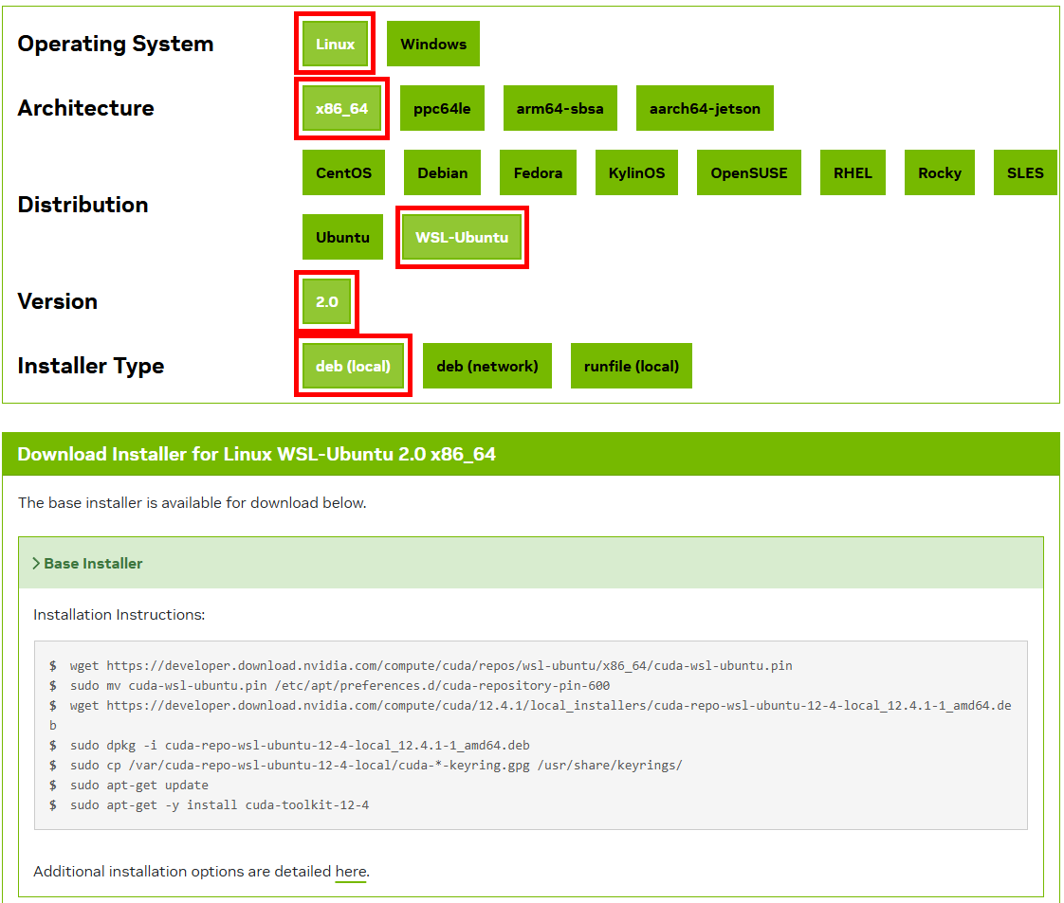The height and width of the screenshot is (903, 1064).
Task: Click the Architecture row label
Action: [85, 108]
